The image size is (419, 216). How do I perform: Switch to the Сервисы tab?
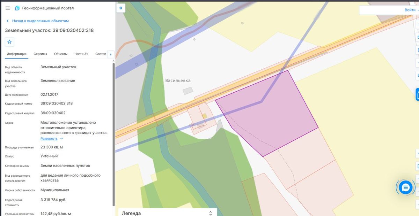40,54
